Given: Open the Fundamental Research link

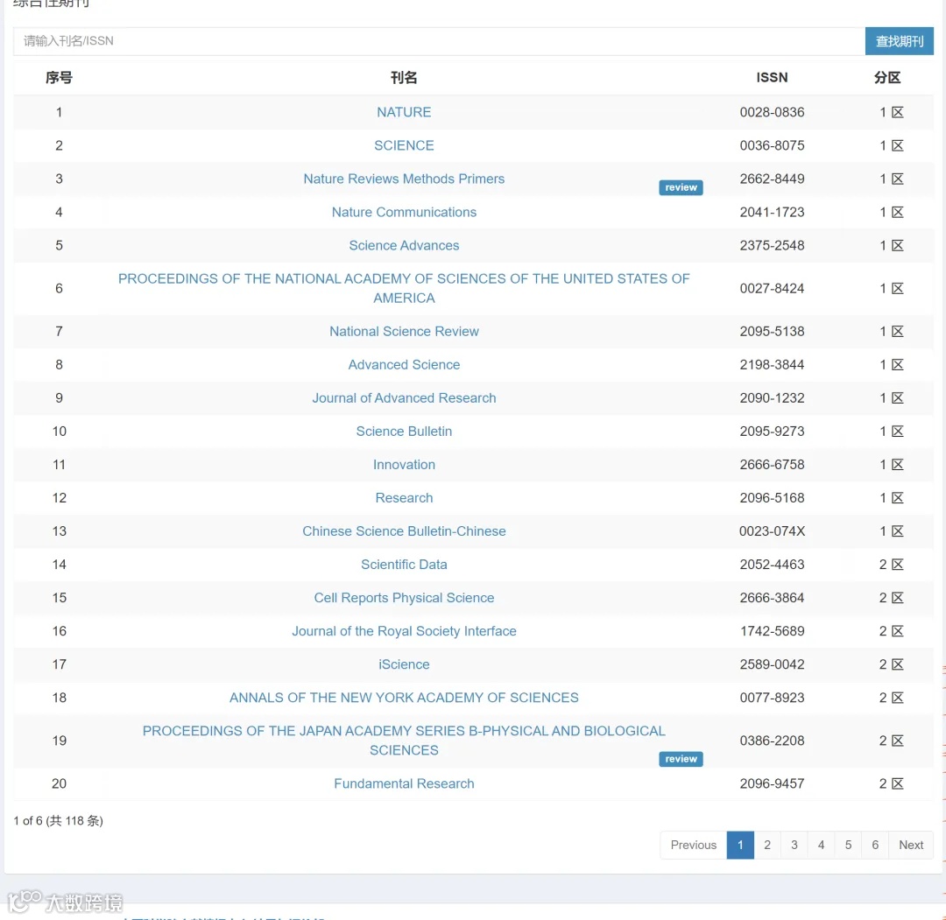Looking at the screenshot, I should pos(404,783).
